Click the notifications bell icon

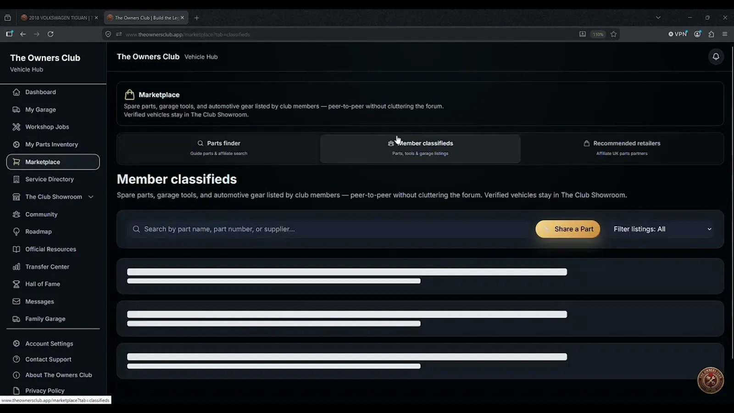click(x=716, y=56)
